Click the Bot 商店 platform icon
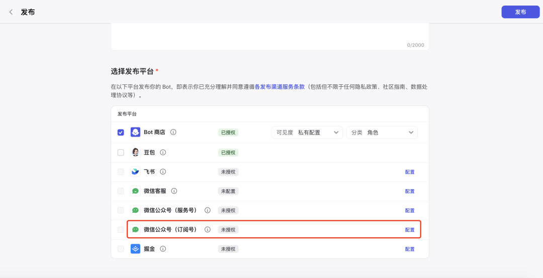The height and width of the screenshot is (278, 543). click(135, 132)
